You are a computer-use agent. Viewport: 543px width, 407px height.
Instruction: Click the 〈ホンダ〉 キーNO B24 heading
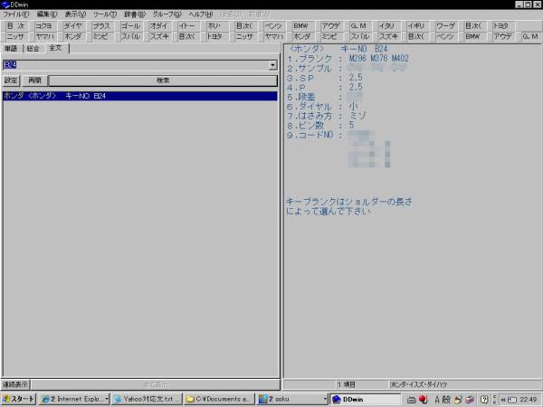tap(339, 49)
